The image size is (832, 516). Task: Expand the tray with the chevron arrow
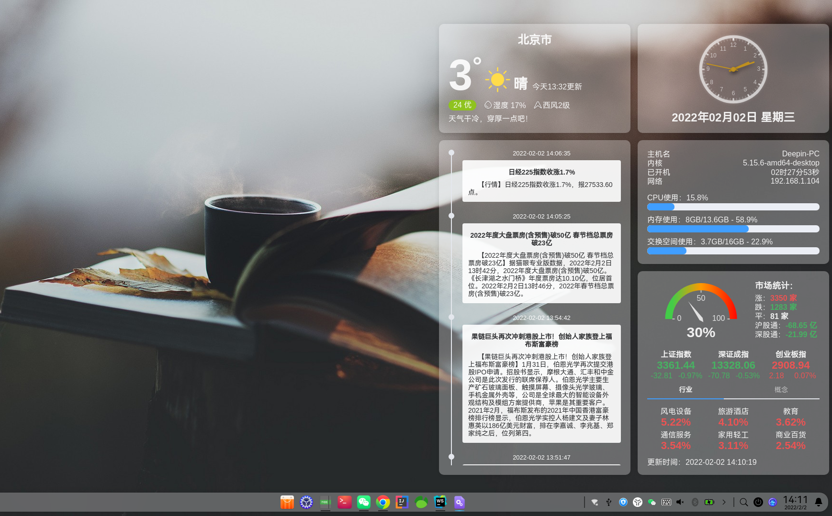pos(724,502)
